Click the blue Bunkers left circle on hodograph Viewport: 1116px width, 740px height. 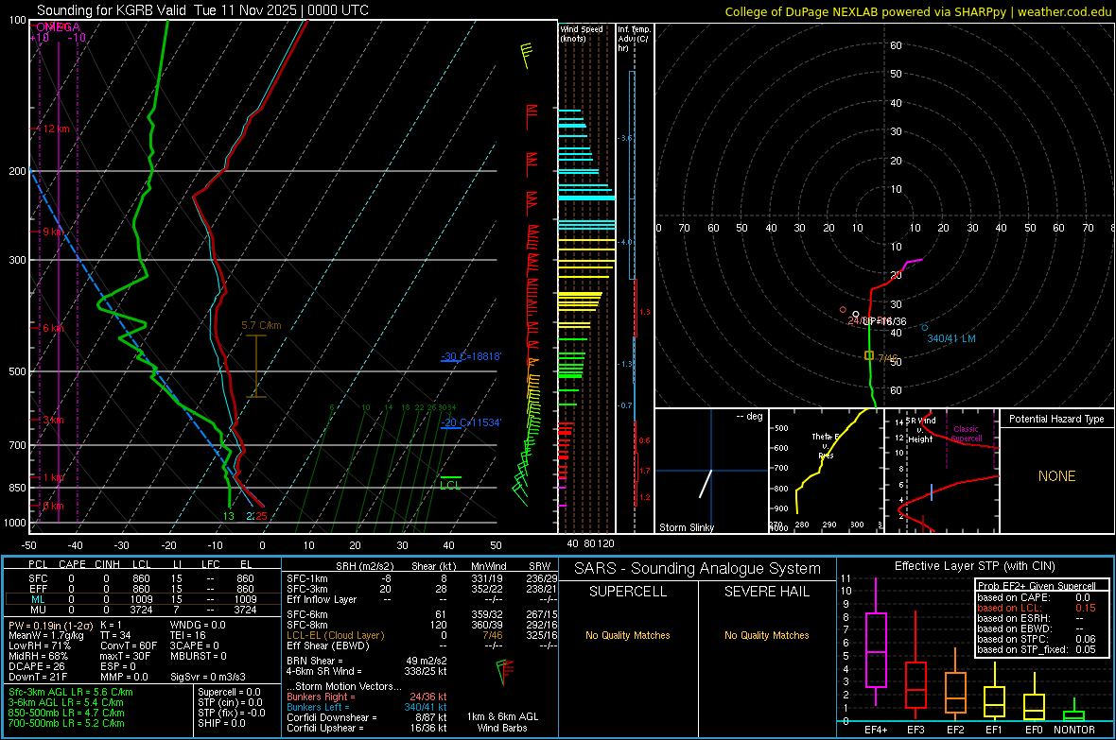[x=925, y=328]
